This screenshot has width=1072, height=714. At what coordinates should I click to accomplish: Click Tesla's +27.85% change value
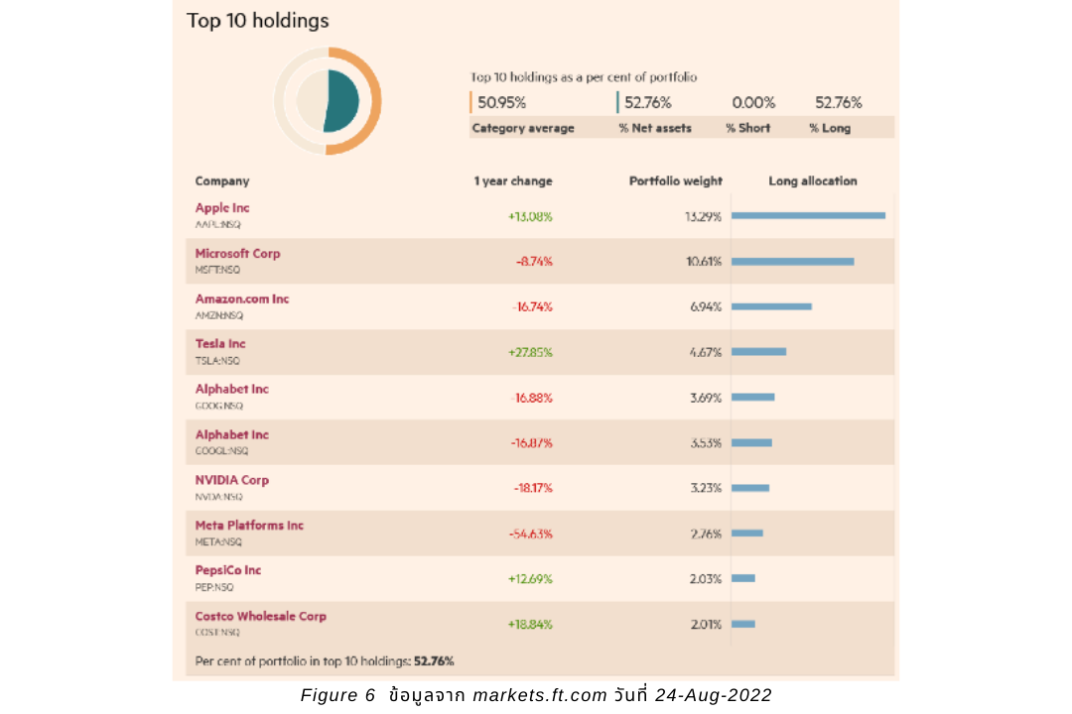click(x=530, y=352)
